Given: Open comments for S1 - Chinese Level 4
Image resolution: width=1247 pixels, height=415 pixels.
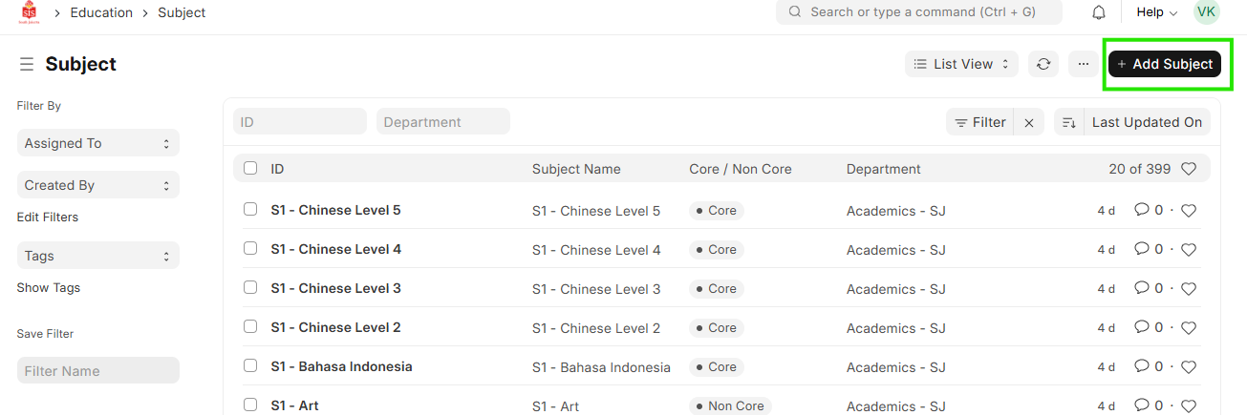Looking at the screenshot, I should 1148,249.
